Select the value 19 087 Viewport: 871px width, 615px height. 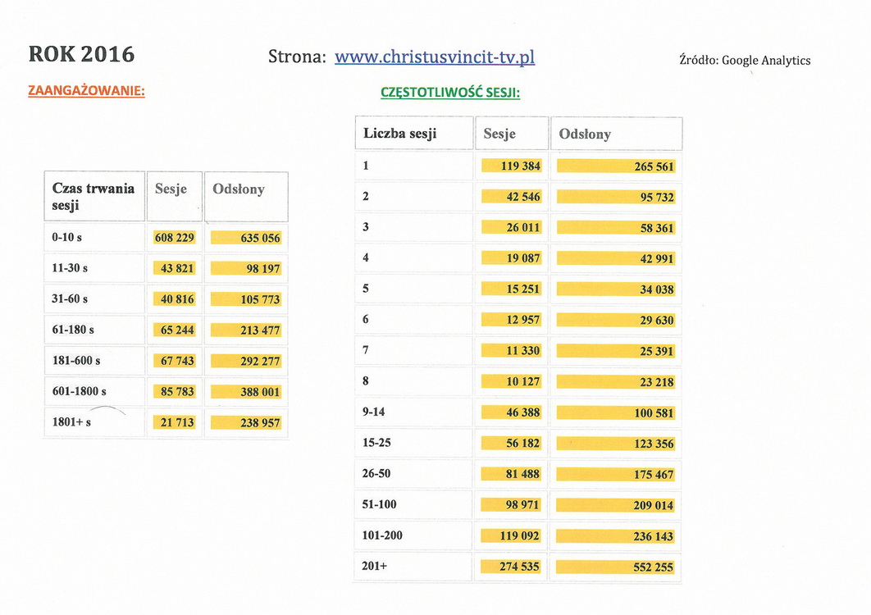(x=523, y=258)
